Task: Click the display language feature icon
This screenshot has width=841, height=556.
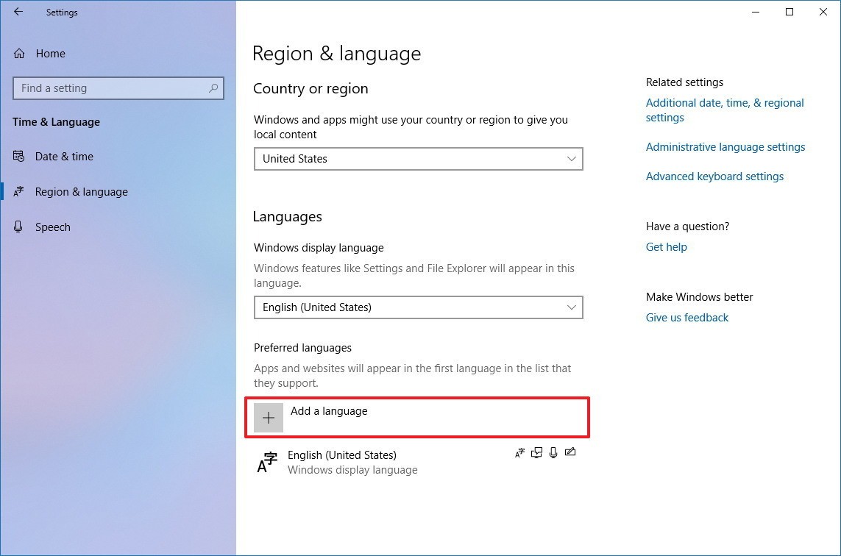Action: [x=519, y=453]
